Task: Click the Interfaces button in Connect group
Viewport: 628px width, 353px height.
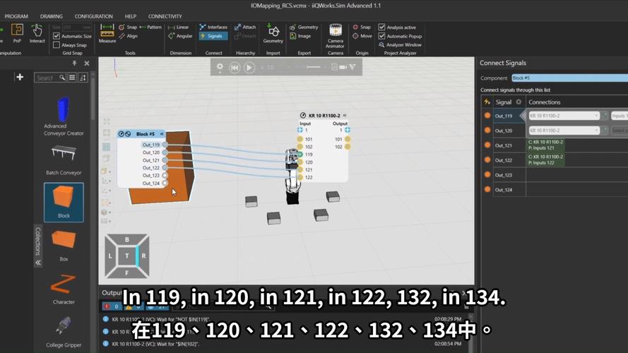Action: click(213, 27)
